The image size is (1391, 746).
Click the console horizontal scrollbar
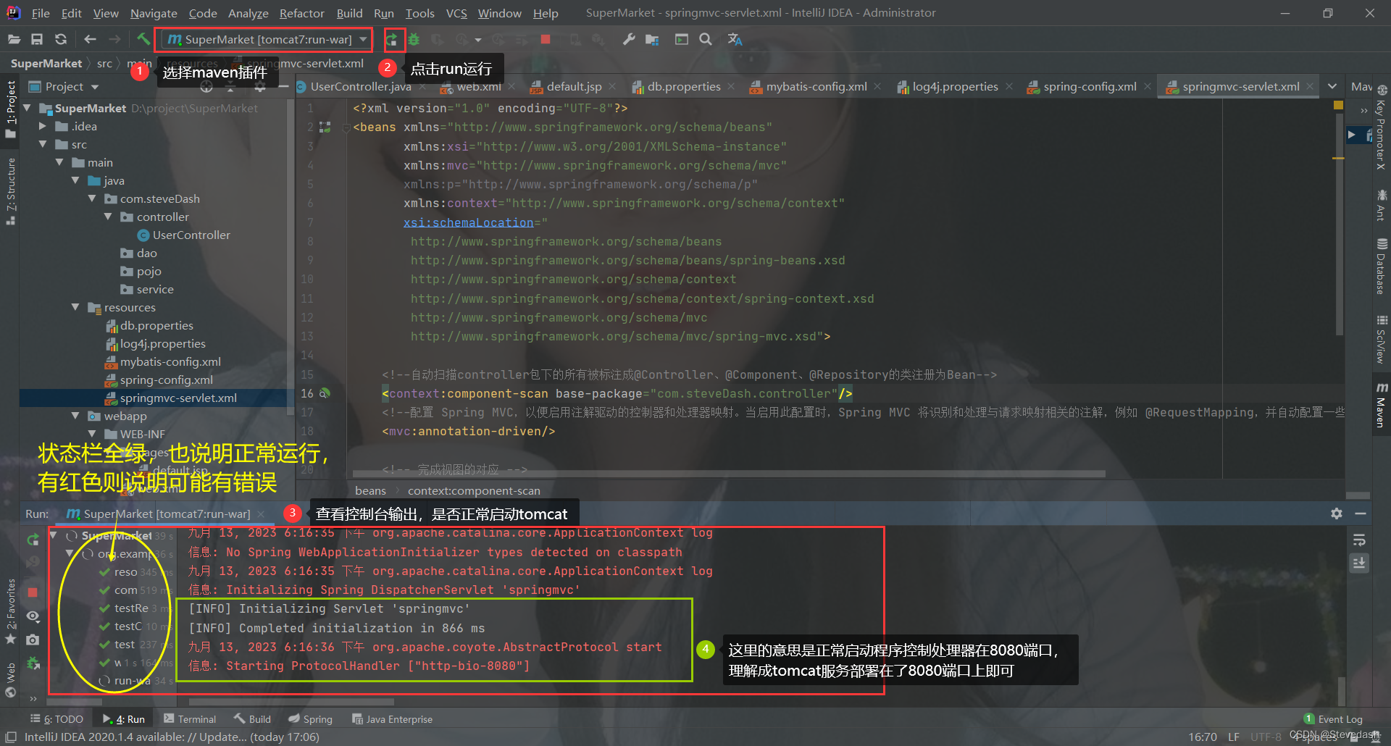point(291,702)
